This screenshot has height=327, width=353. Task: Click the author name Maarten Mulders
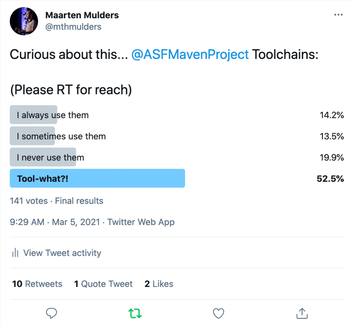pyautogui.click(x=82, y=15)
